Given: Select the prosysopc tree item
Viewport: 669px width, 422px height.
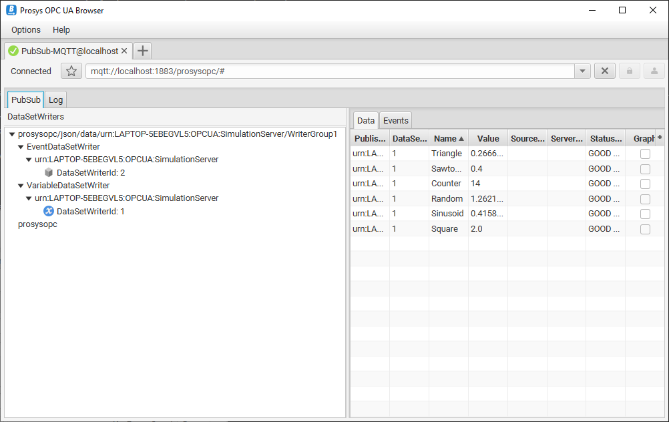Looking at the screenshot, I should 37,224.
